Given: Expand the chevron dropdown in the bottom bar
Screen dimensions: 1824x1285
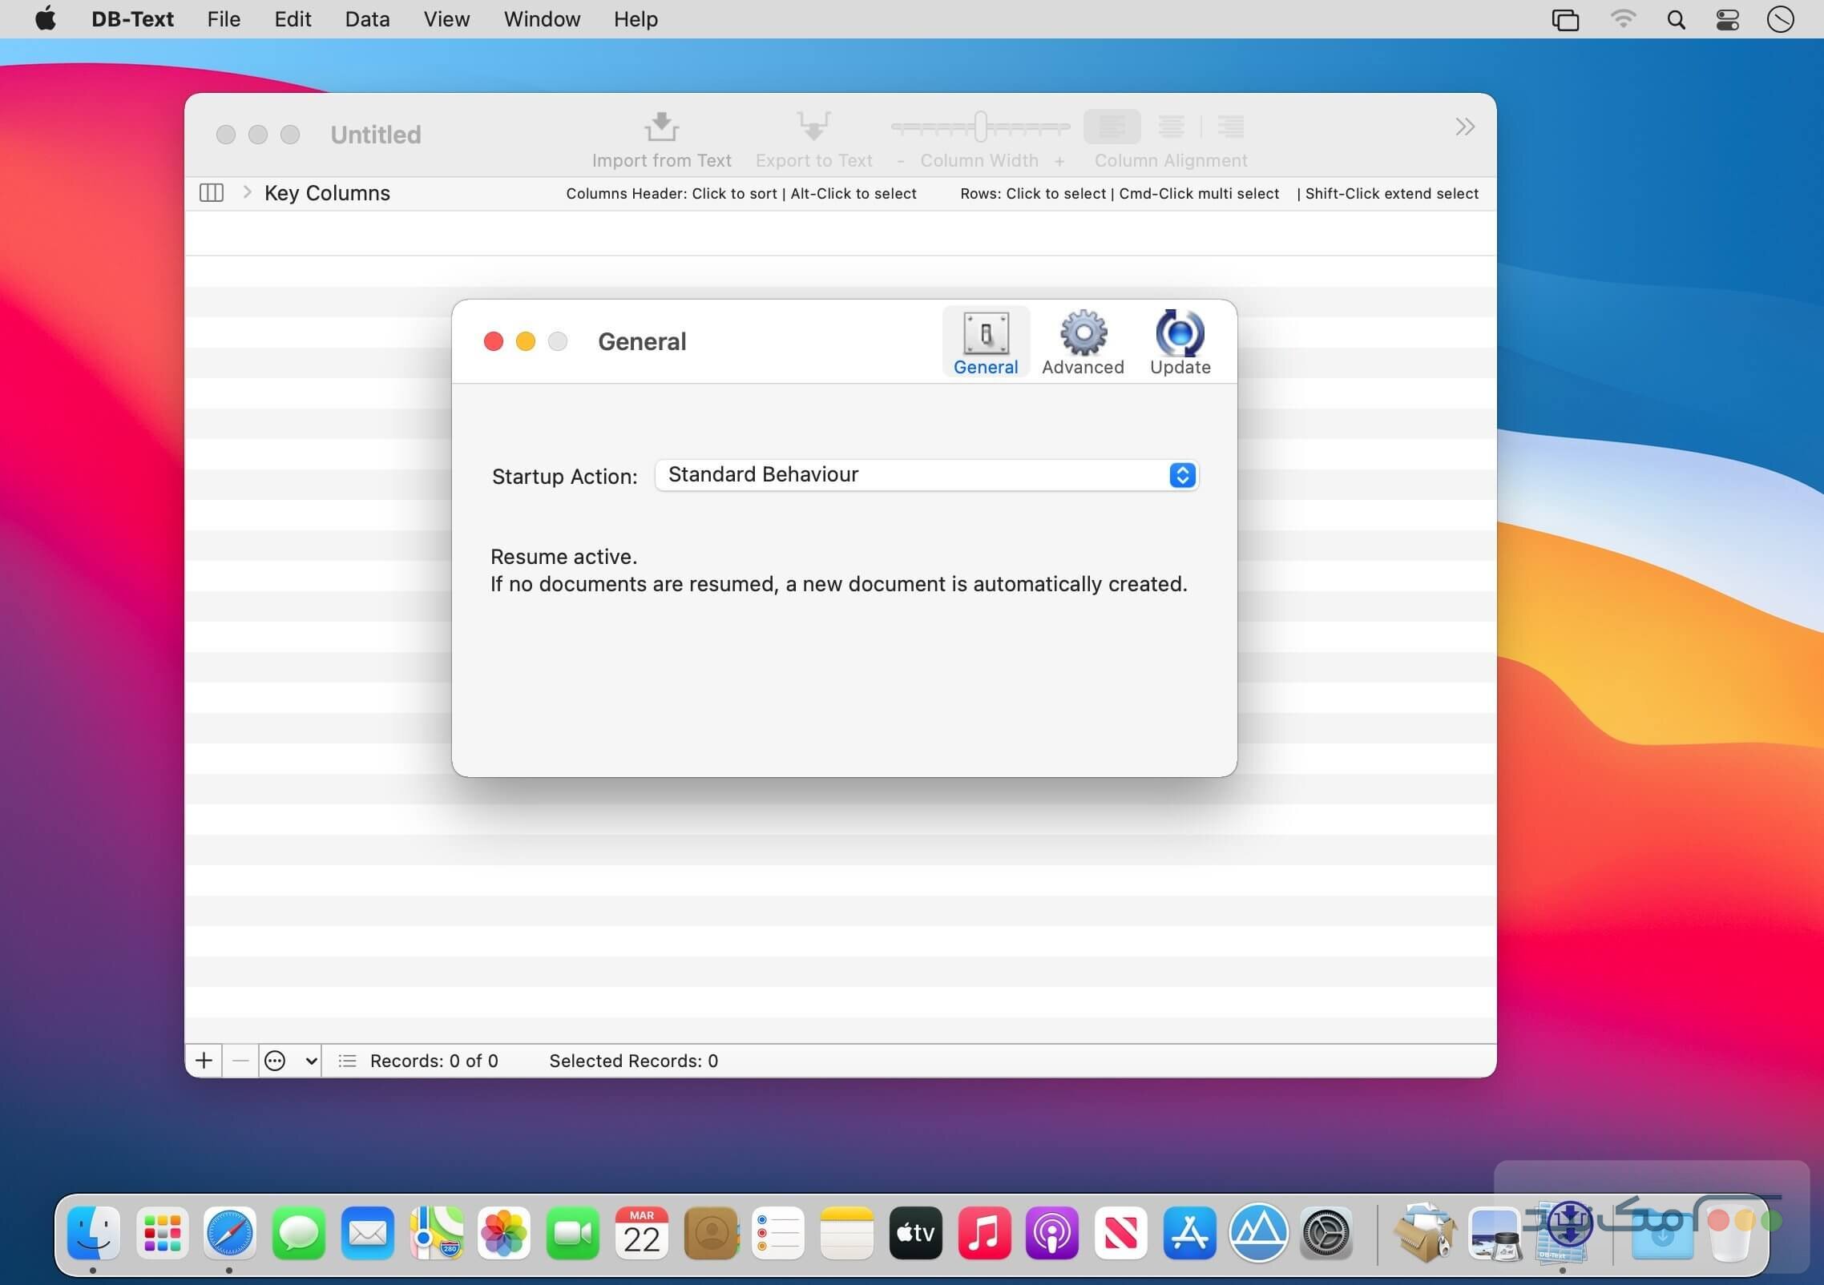Looking at the screenshot, I should click(x=312, y=1061).
